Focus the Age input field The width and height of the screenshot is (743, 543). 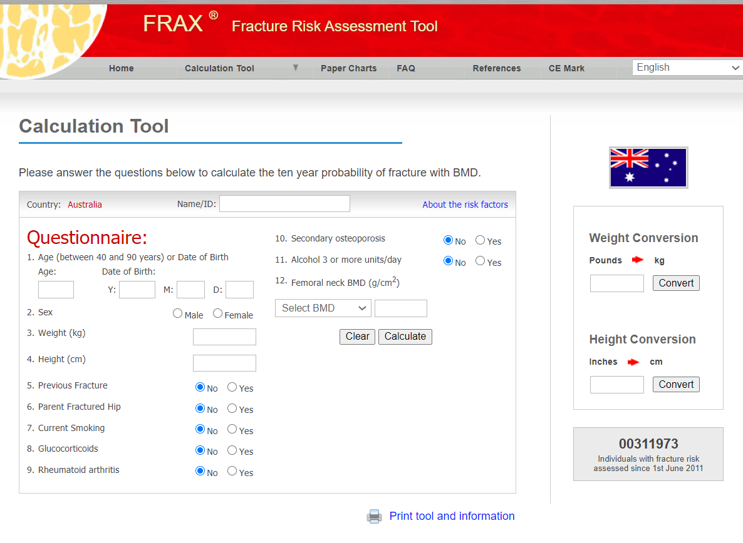(x=56, y=290)
